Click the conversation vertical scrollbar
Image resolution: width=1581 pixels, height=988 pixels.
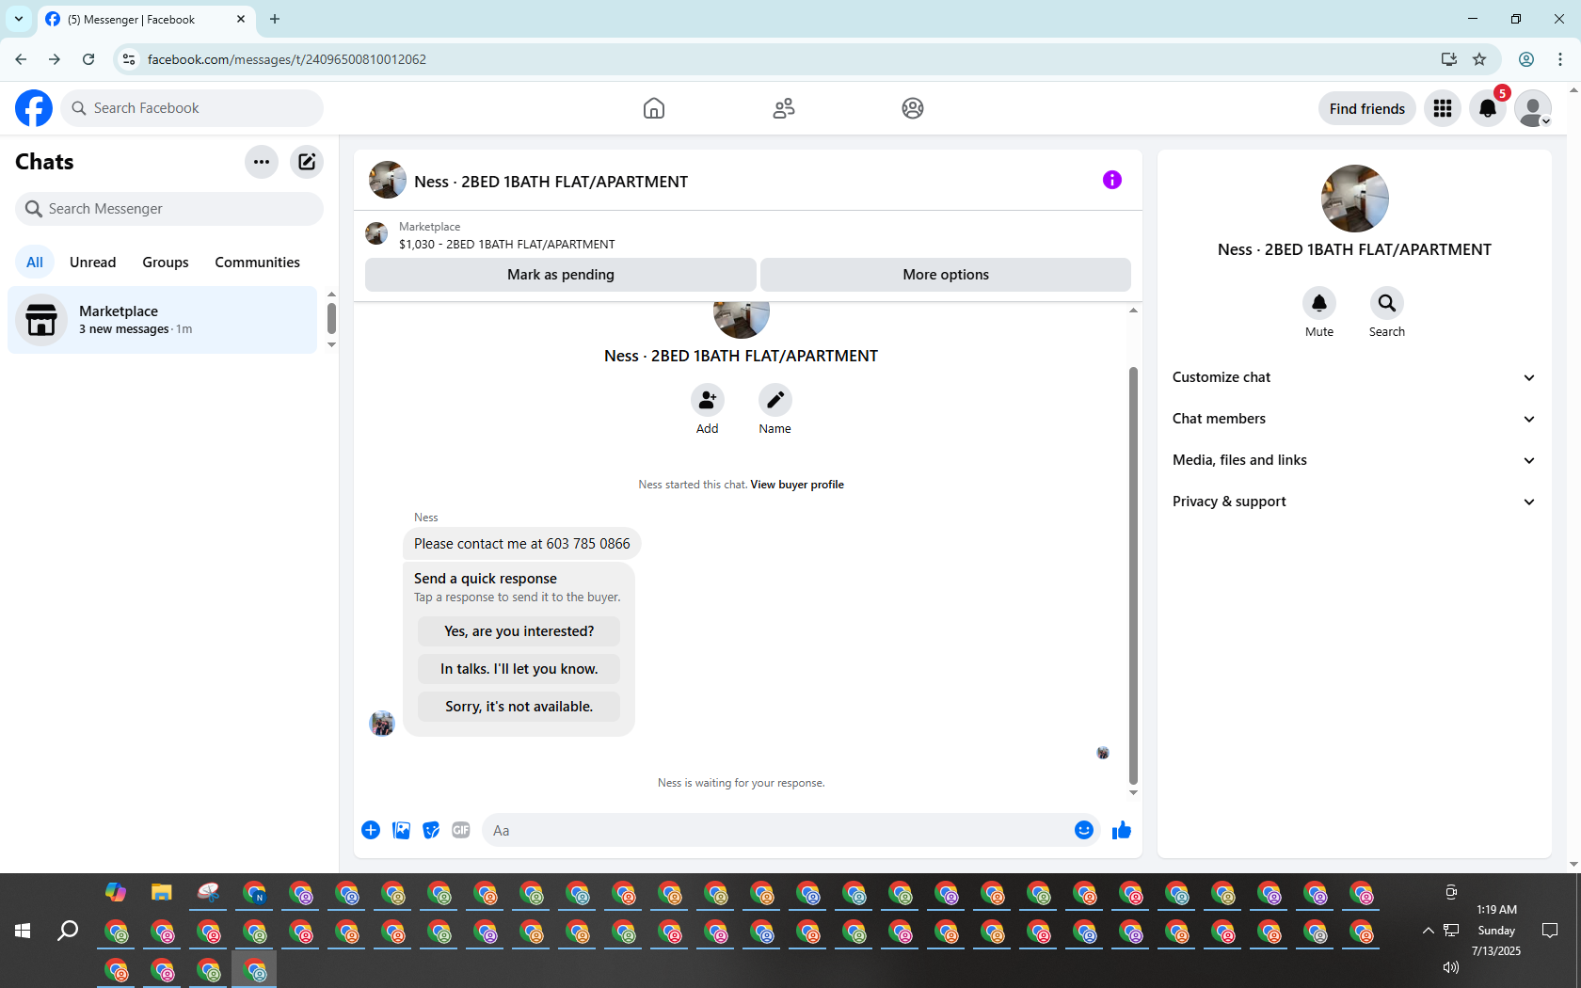(x=1133, y=575)
